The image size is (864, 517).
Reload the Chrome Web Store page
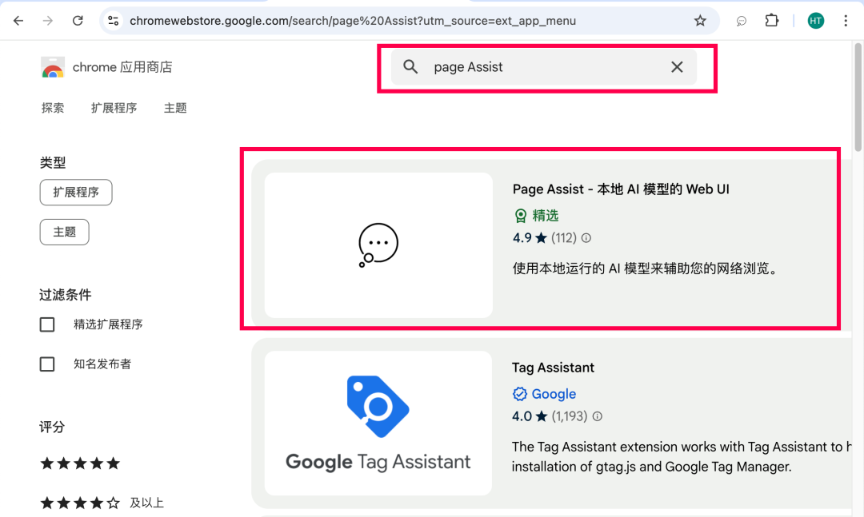(78, 21)
